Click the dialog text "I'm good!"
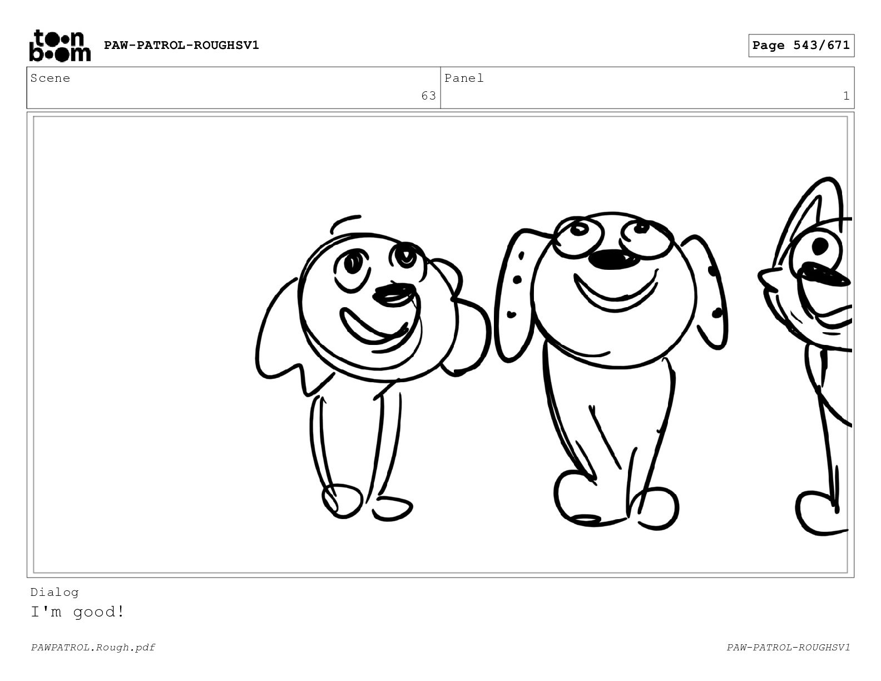Screen dimensions: 881x681 coord(78,612)
